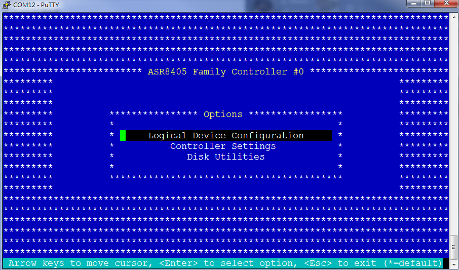Click the PuTTY icon in title bar
The image size is (459, 270).
pos(7,5)
